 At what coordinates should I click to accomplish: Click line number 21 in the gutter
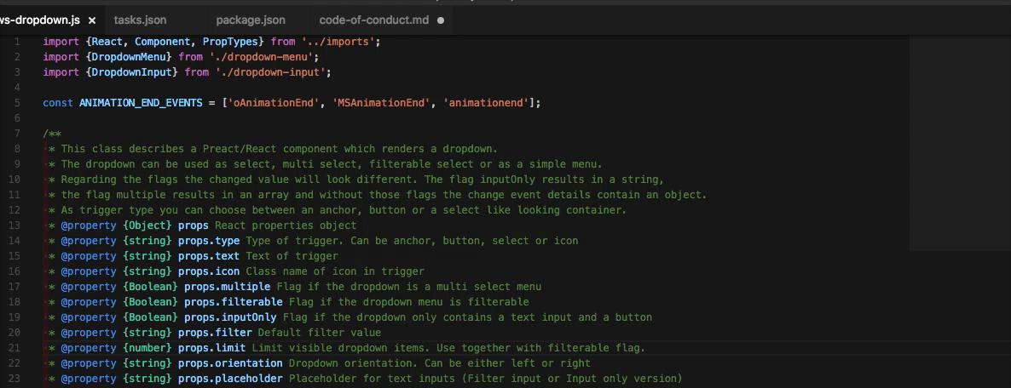(14, 348)
